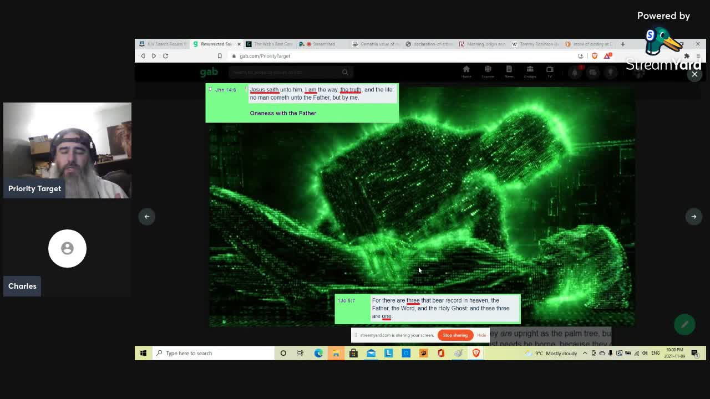Hide the screen sharing notice
This screenshot has width=710, height=399.
click(x=481, y=335)
